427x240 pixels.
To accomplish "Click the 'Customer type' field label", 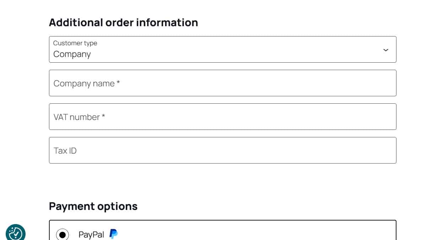I will (x=75, y=43).
